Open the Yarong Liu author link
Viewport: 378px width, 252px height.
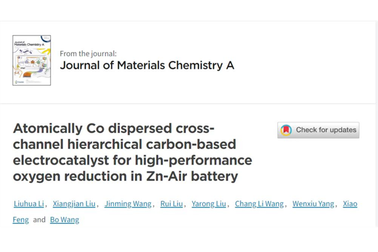pos(209,204)
